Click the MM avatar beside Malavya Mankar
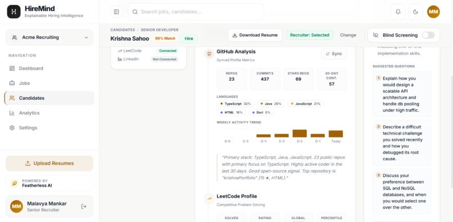Screen dimensions: 453x222 (x=16, y=206)
